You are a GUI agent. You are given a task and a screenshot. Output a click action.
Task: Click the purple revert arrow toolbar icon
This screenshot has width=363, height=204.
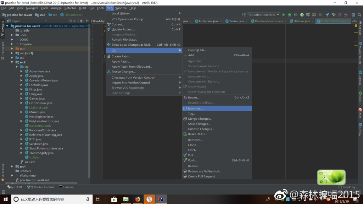[x=346, y=15]
